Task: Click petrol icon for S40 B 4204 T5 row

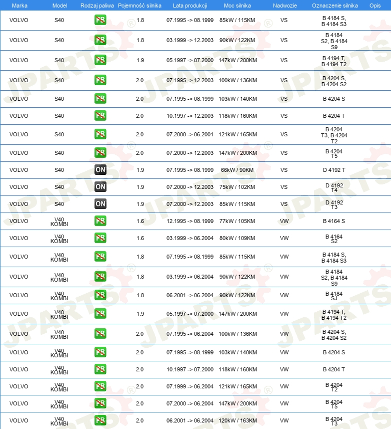Action: [100, 153]
